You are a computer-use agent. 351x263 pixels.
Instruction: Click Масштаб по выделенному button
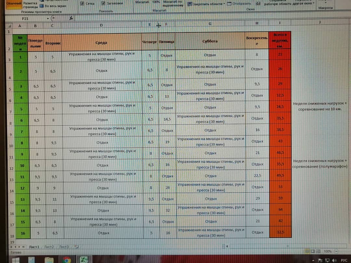(173, 3)
